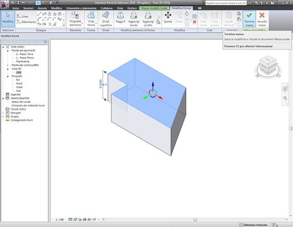Open the Inizio ribbon tab

16,8
